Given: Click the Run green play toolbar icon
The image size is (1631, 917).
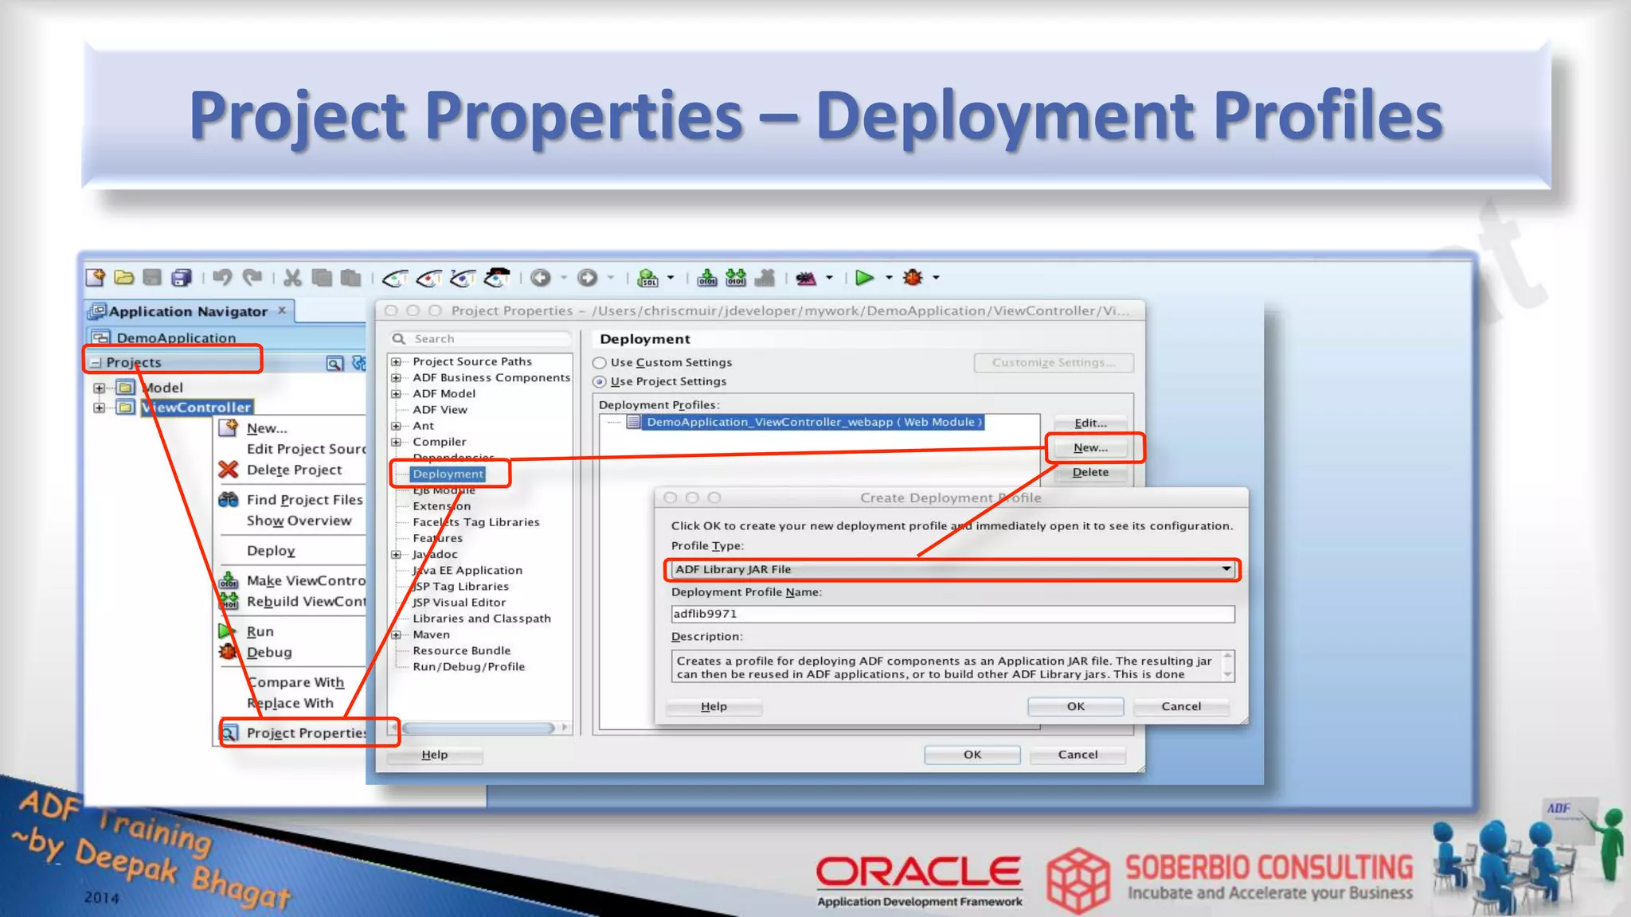Looking at the screenshot, I should click(x=864, y=278).
